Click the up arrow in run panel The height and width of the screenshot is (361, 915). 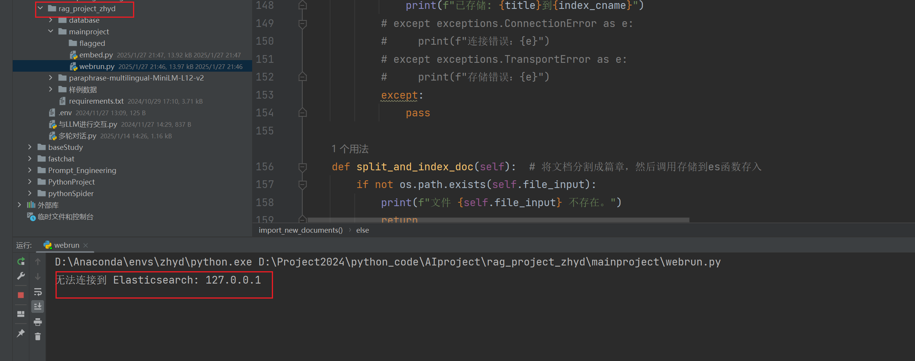click(38, 262)
